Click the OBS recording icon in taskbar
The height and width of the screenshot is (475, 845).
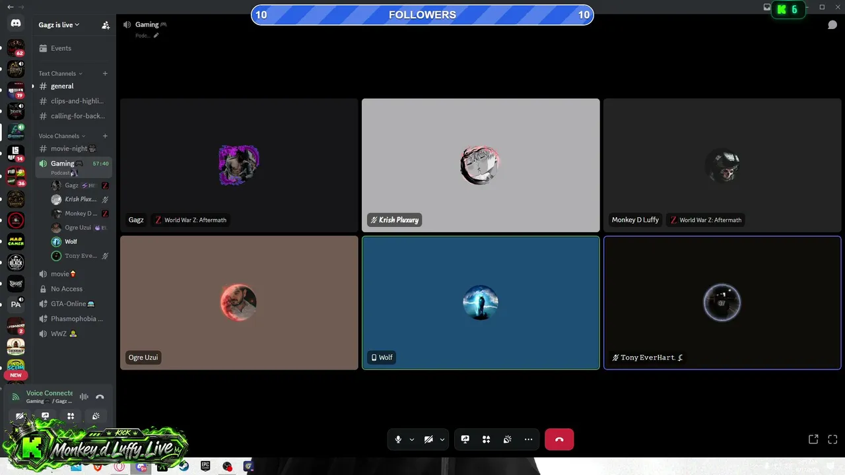pos(227,466)
